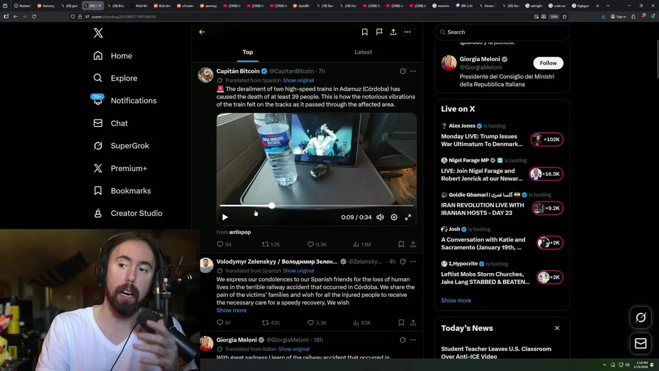
Task: Switch to the Latest tab
Action: pos(363,52)
